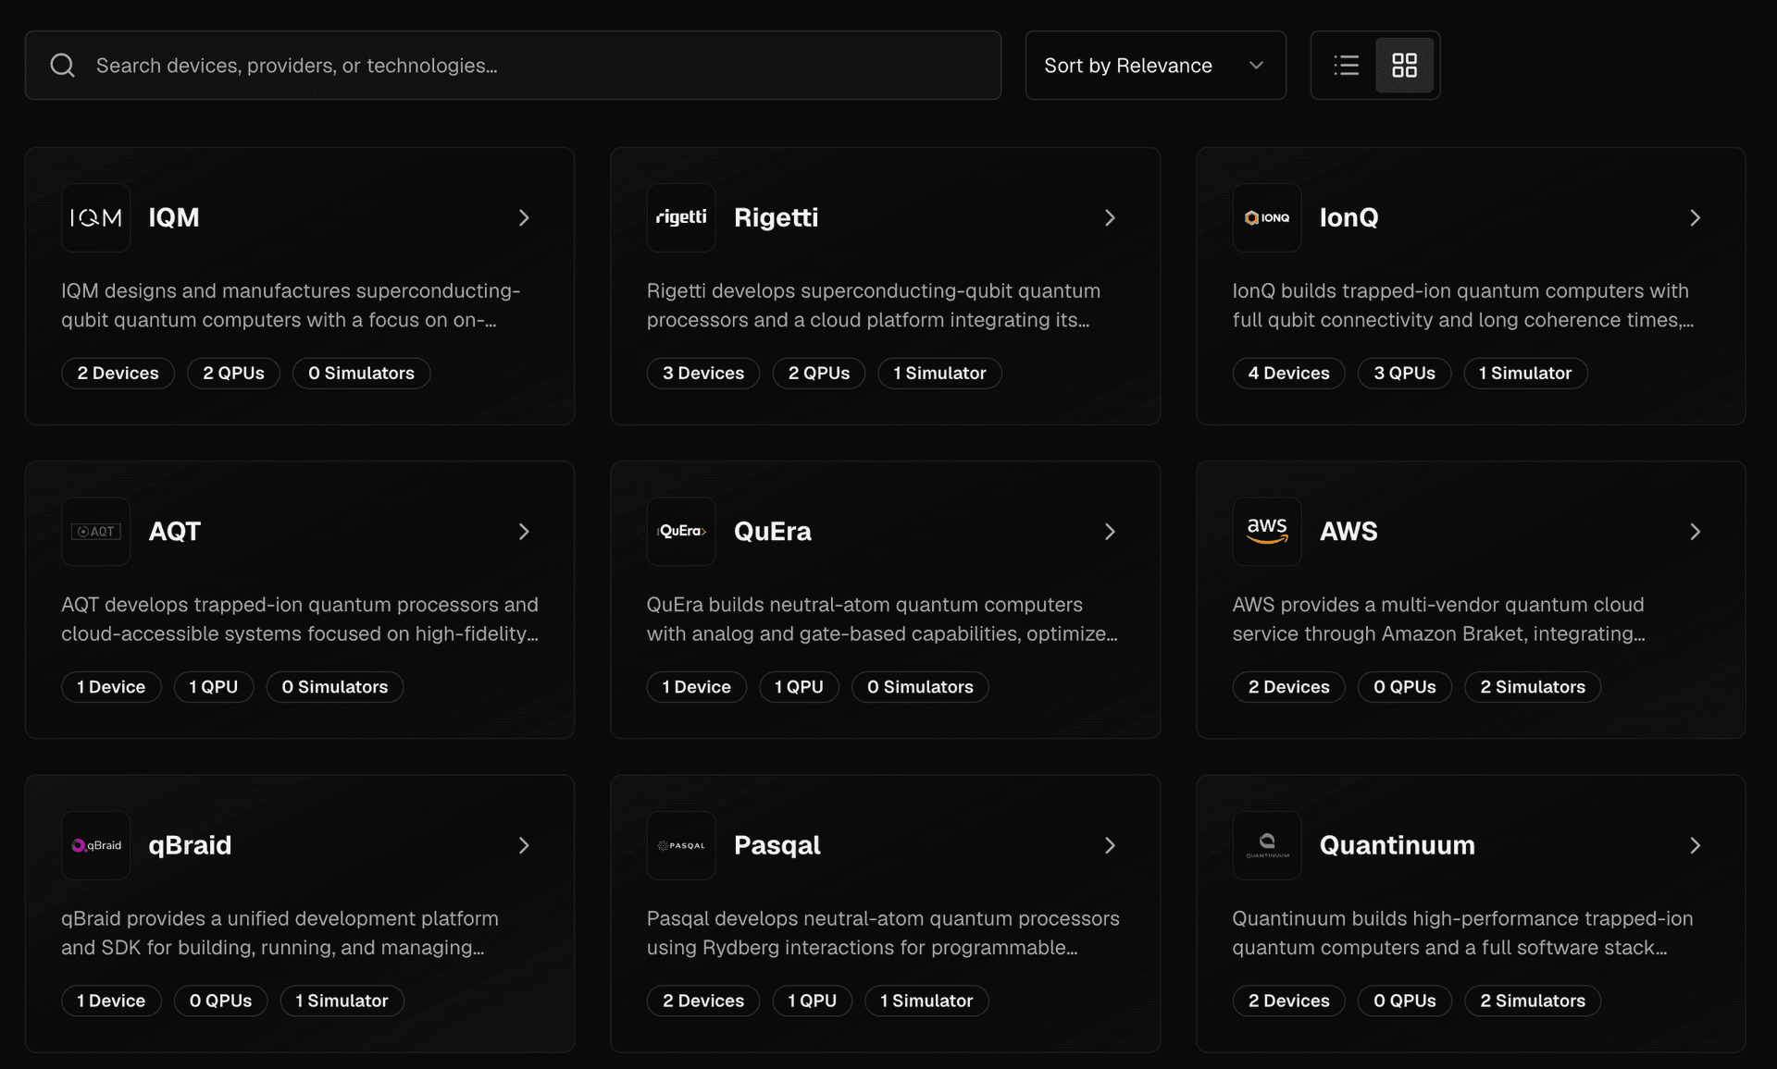
Task: Select the IQM description text
Action: (291, 305)
